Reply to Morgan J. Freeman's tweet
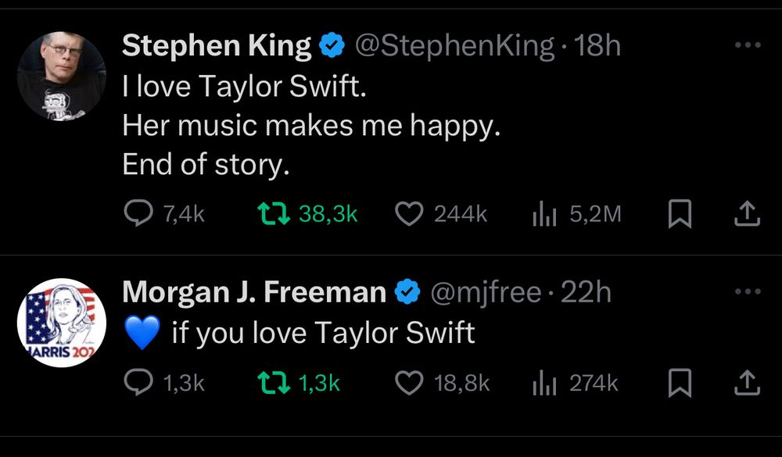This screenshot has height=457, width=782. (140, 382)
